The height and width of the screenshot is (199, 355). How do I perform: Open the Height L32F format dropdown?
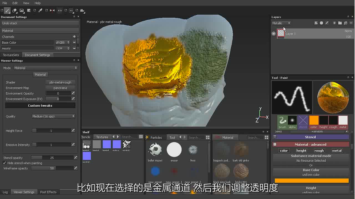(63, 48)
